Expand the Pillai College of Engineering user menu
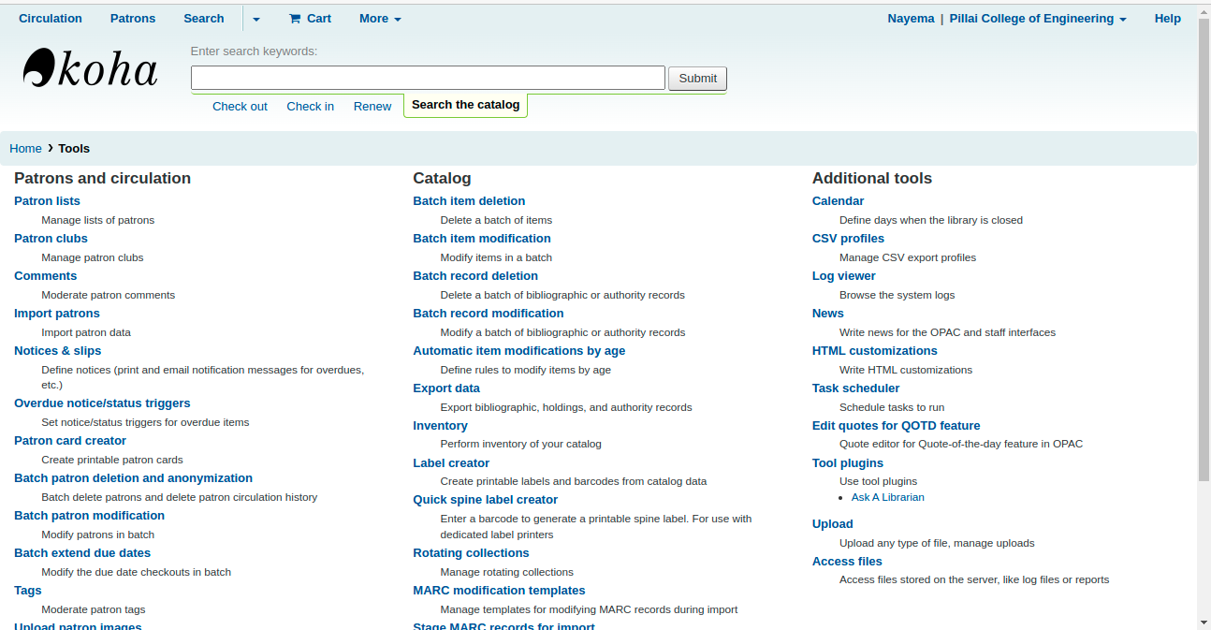Viewport: 1211px width, 630px height. click(x=1037, y=19)
